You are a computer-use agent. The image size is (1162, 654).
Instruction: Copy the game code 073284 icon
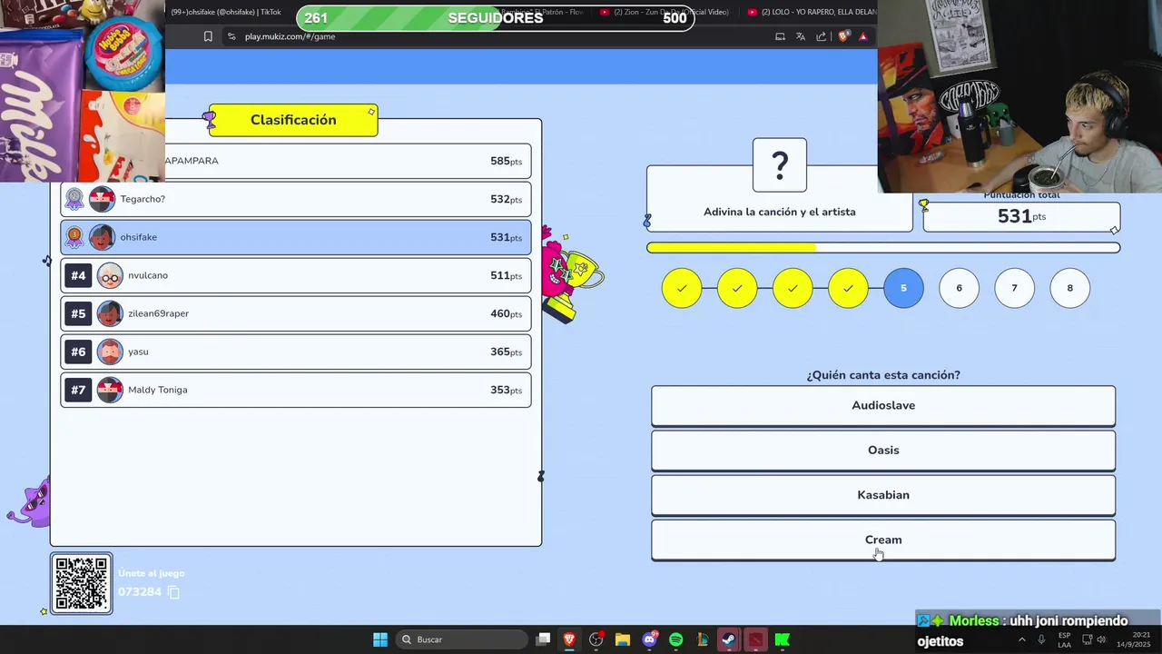point(173,592)
